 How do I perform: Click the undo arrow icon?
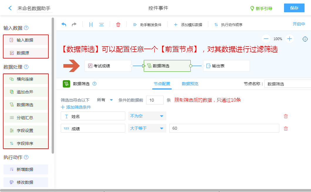point(64,25)
